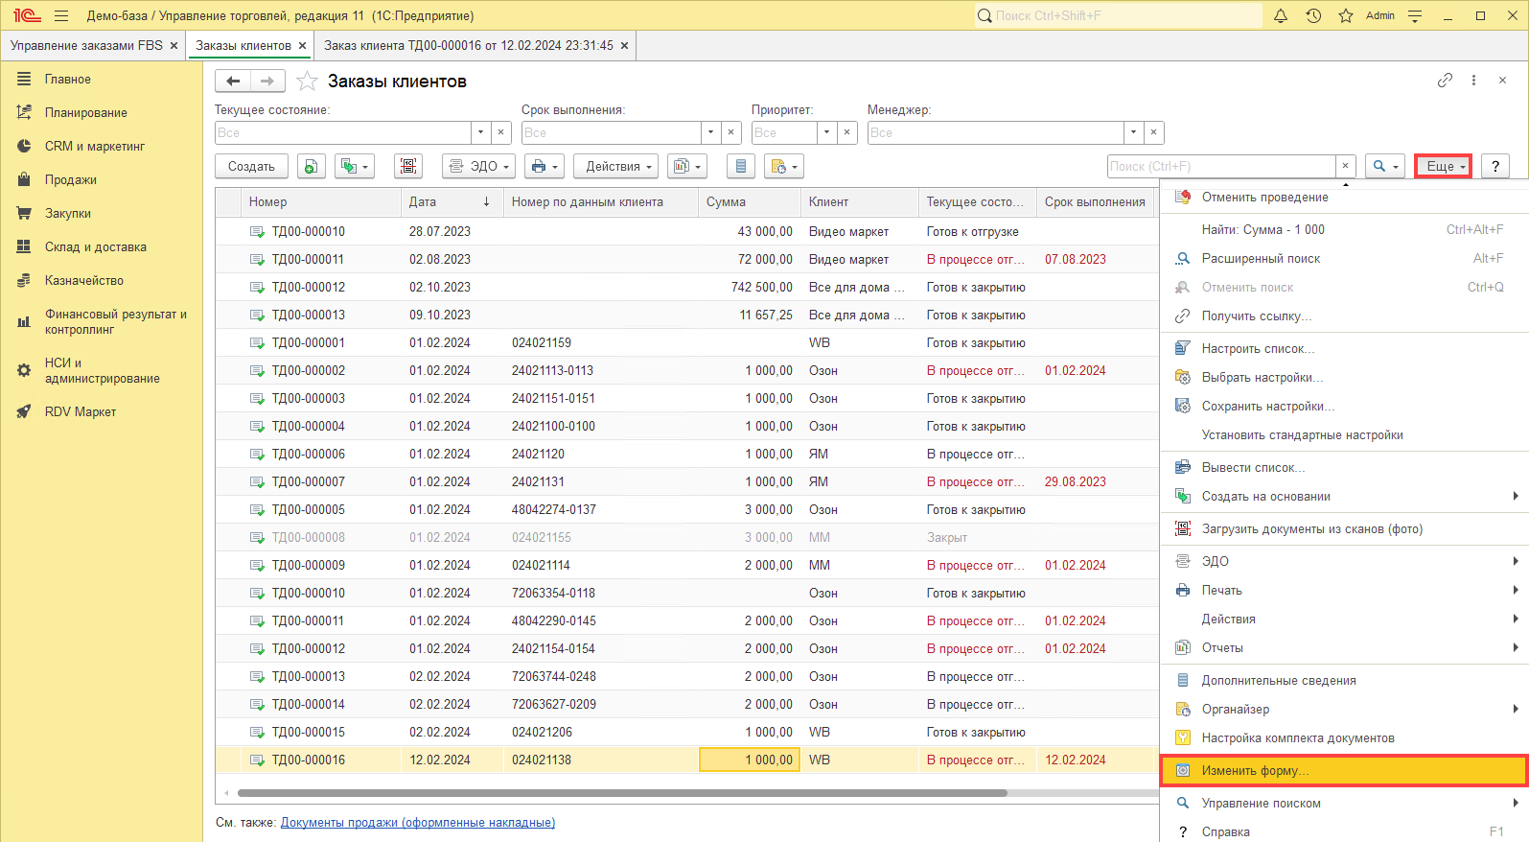Expand the ЭДО toolbar dropdown
The width and height of the screenshot is (1529, 842).
(x=479, y=166)
